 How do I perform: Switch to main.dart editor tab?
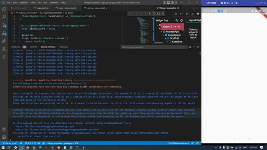(x=41, y=8)
